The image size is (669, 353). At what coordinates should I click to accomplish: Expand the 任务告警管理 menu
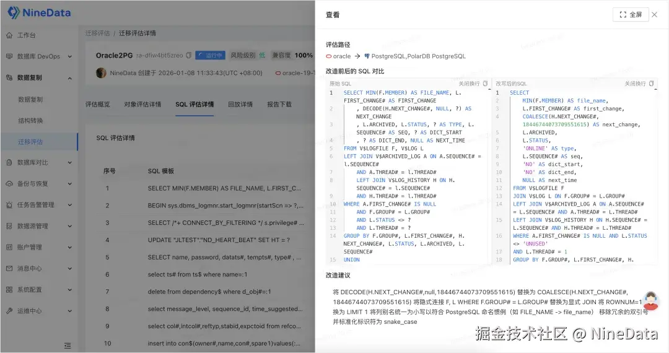coord(69,205)
